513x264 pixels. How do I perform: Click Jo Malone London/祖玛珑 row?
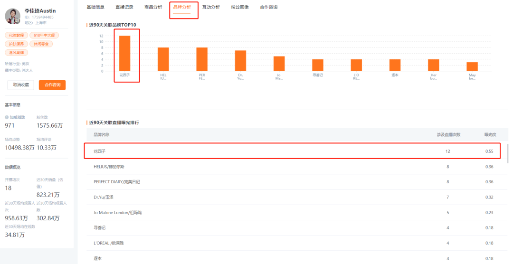[x=297, y=213]
